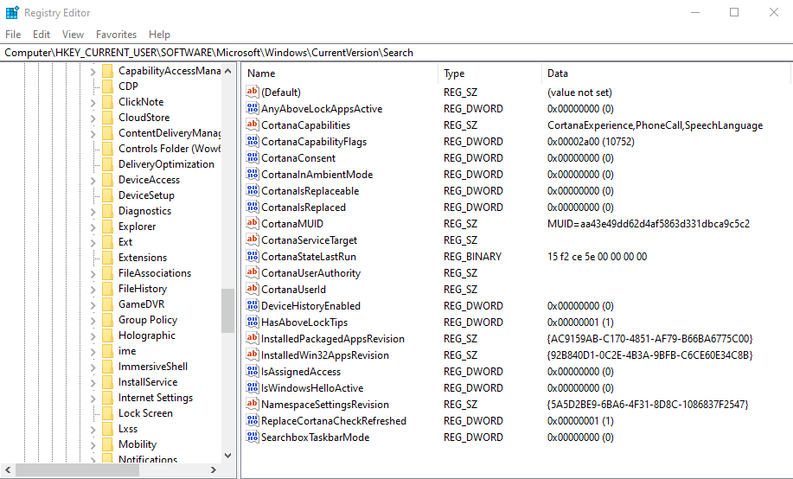793x479 pixels.
Task: Click tree pane horizontal scrollbar right arrow
Action: tap(214, 469)
